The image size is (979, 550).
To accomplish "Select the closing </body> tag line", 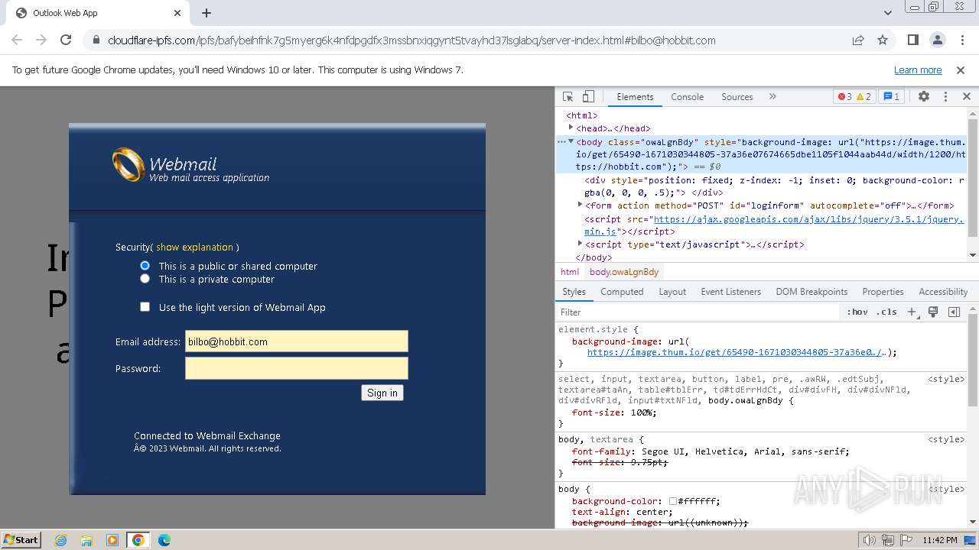I will click(x=594, y=257).
